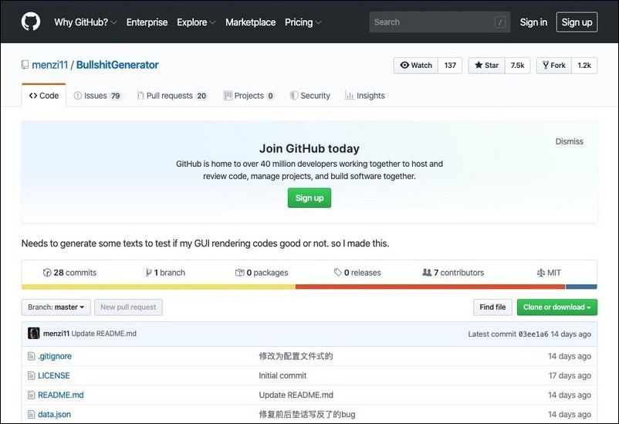Click the contributors people icon
Image resolution: width=619 pixels, height=424 pixels.
point(427,273)
